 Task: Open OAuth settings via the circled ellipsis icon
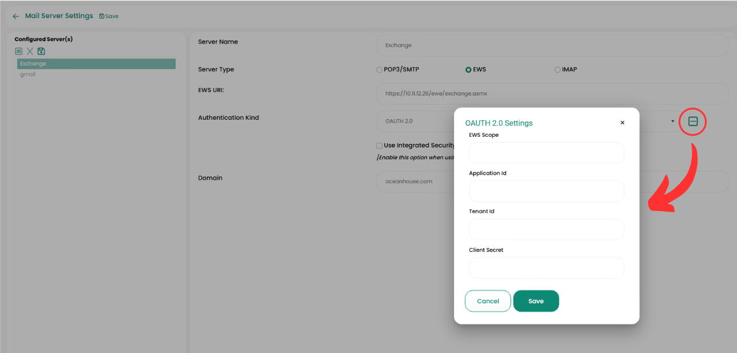point(692,121)
